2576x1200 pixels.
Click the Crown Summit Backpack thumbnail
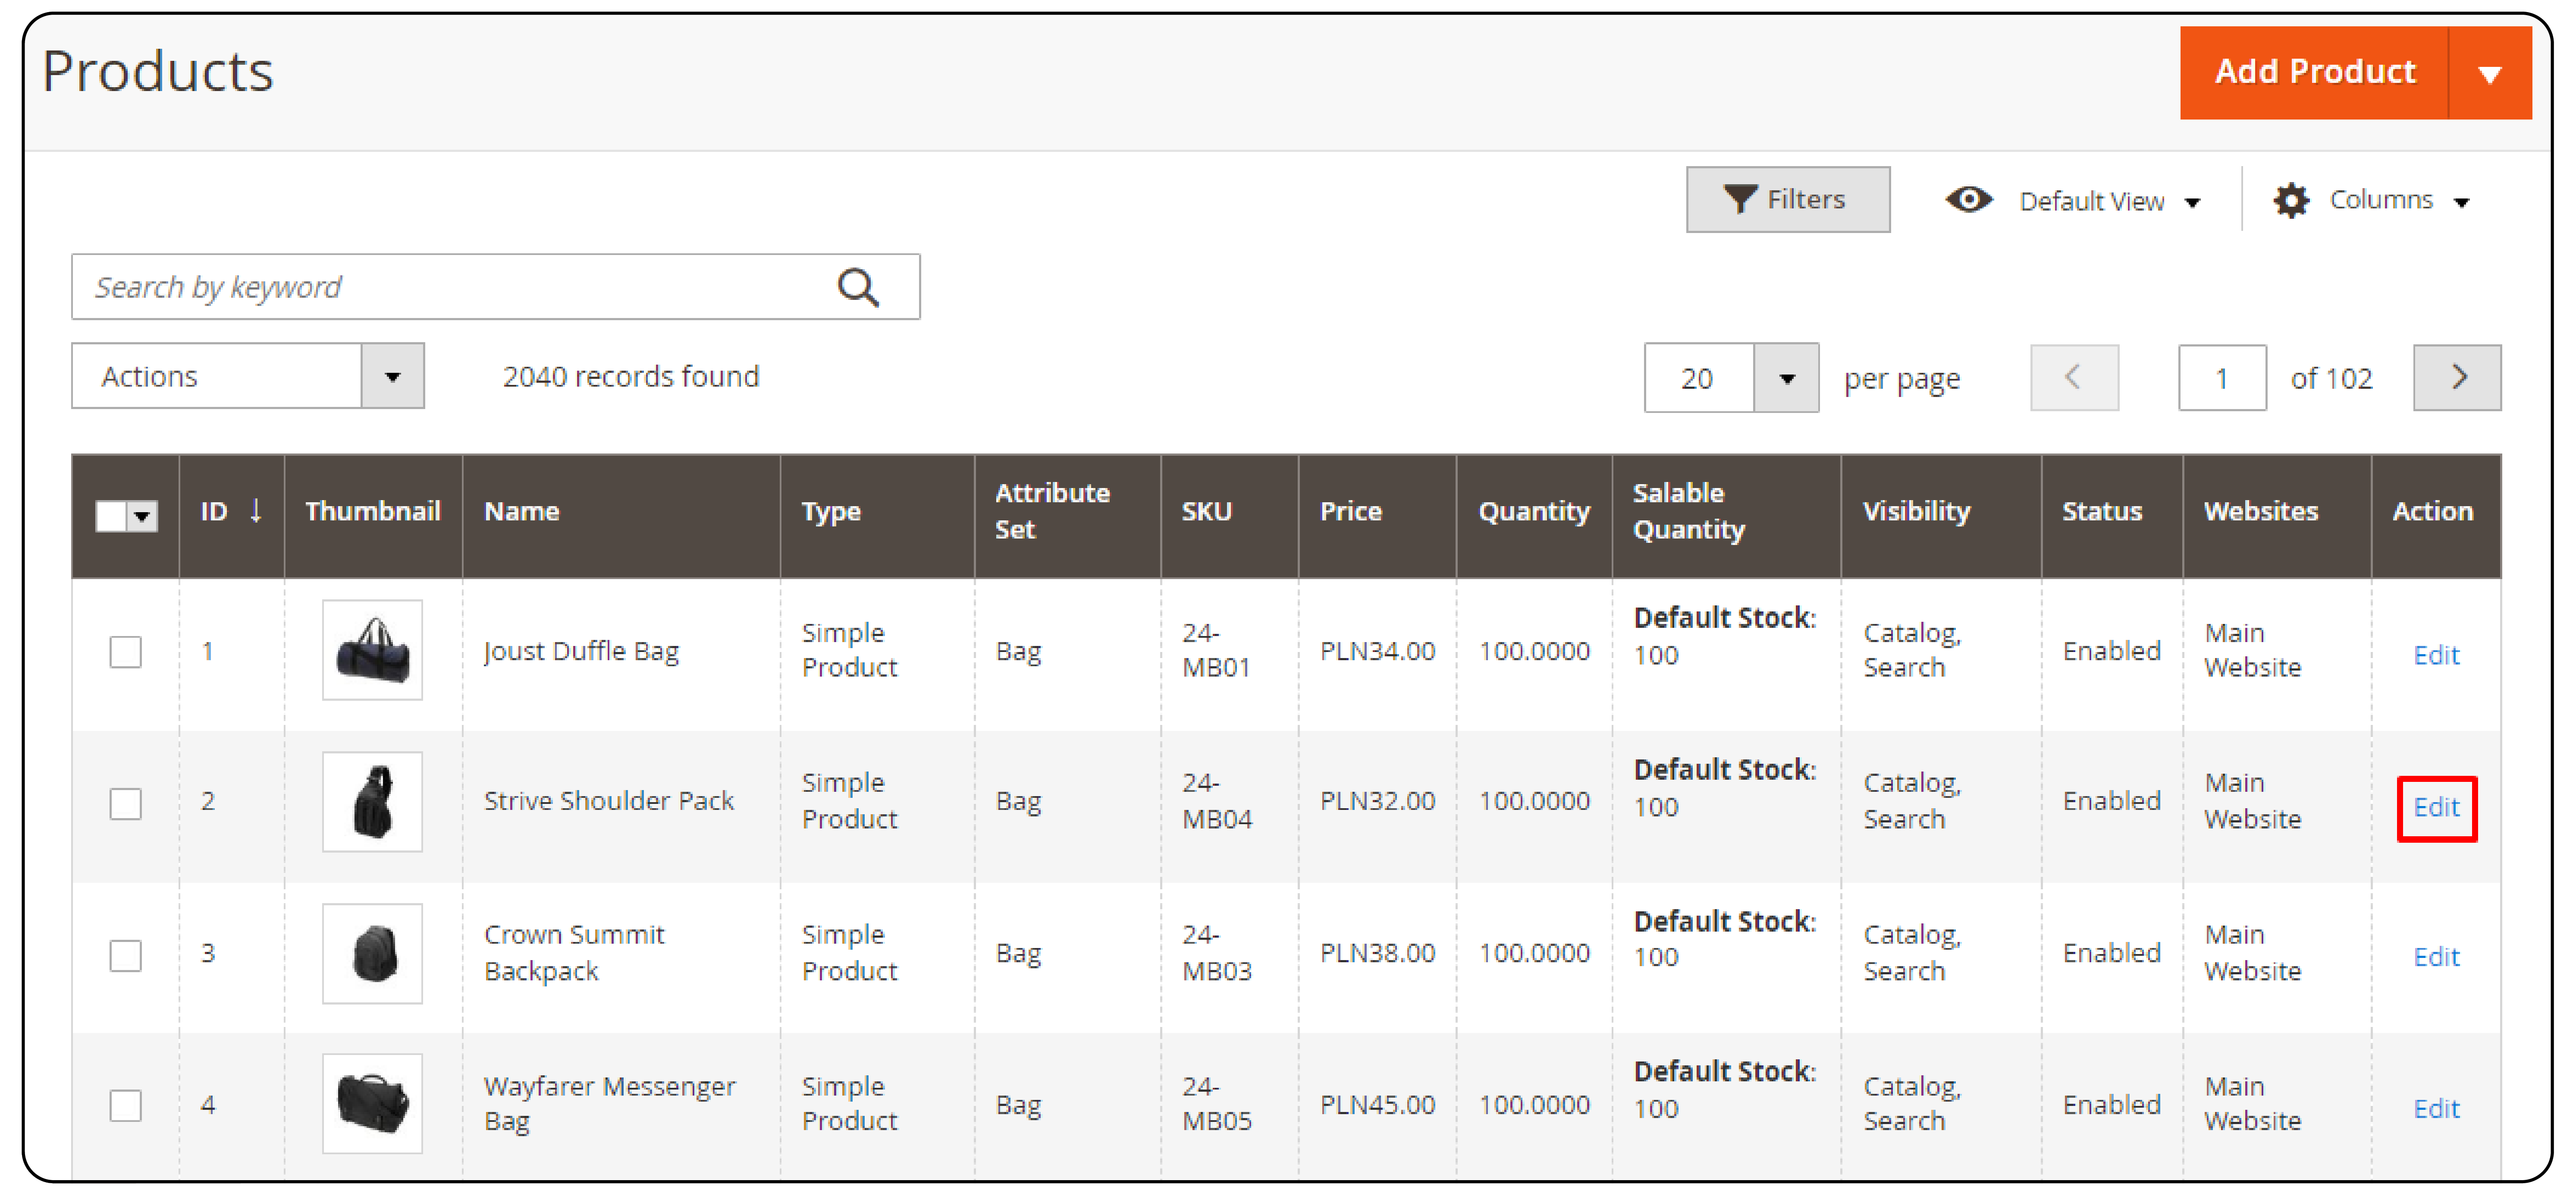372,953
